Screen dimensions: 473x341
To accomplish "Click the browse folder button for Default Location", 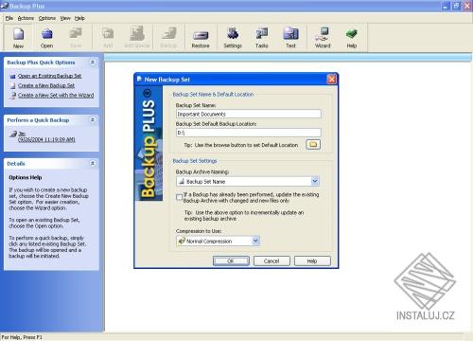I will (313, 144).
